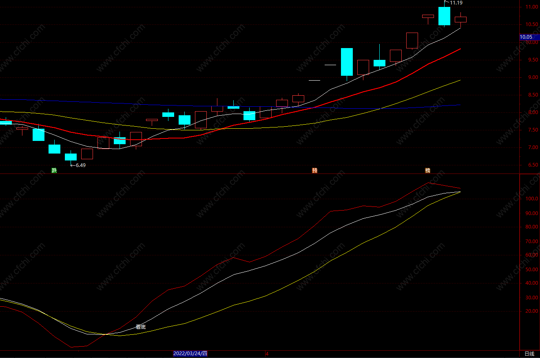Click the 6.49 low price label
This screenshot has height=358, width=540.
click(81, 165)
